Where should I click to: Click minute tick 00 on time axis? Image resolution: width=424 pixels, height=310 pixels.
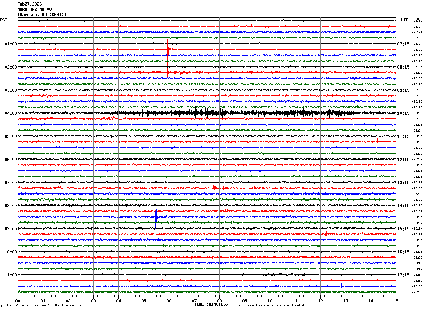click(x=18, y=301)
